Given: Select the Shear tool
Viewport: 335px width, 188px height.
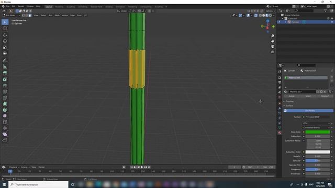Looking at the screenshot, I should (5, 134).
